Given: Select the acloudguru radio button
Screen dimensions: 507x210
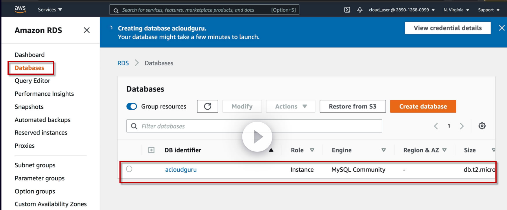Looking at the screenshot, I should [129, 169].
